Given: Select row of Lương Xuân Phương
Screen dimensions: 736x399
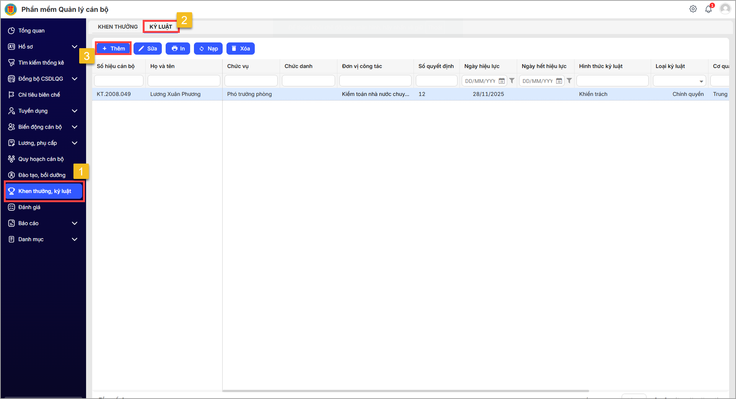Looking at the screenshot, I should 175,94.
